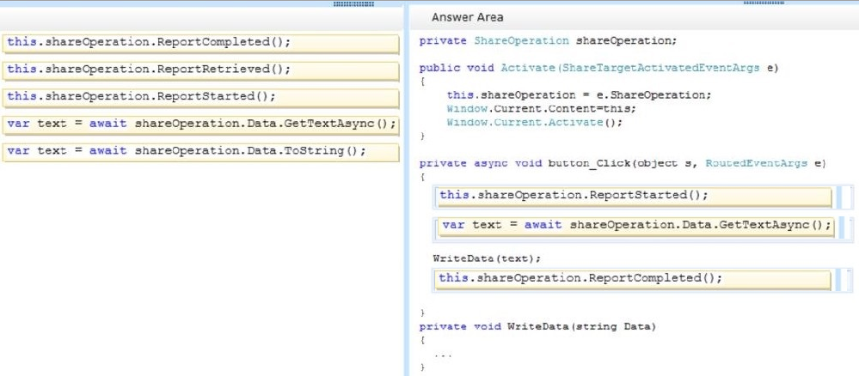Screen dimensions: 859x376
Task: Click the 'Window.Current.Activate();' line
Action: click(535, 123)
